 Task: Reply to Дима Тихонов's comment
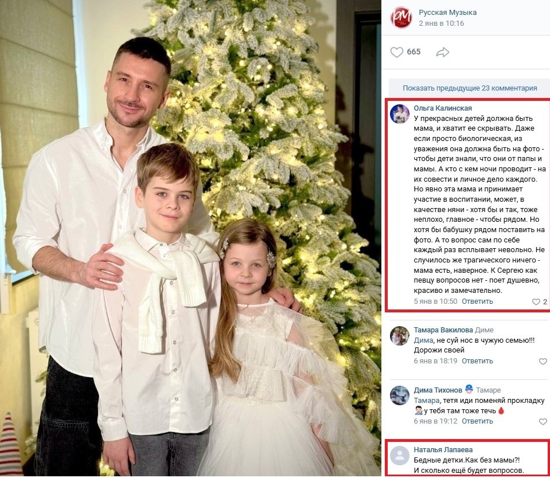[477, 421]
